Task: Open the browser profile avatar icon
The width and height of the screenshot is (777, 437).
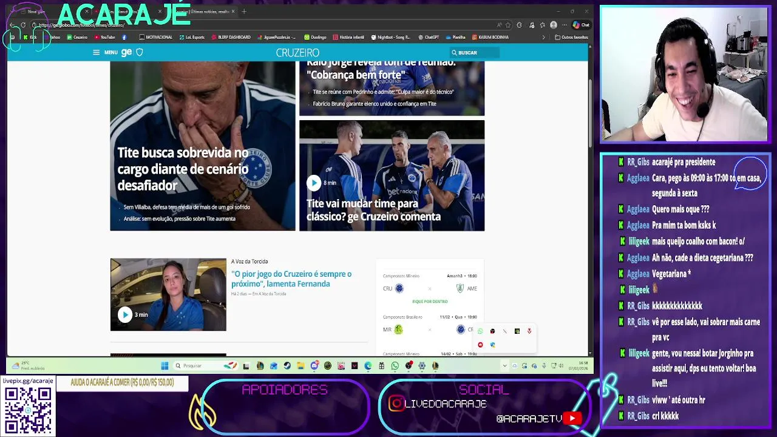Action: (553, 25)
